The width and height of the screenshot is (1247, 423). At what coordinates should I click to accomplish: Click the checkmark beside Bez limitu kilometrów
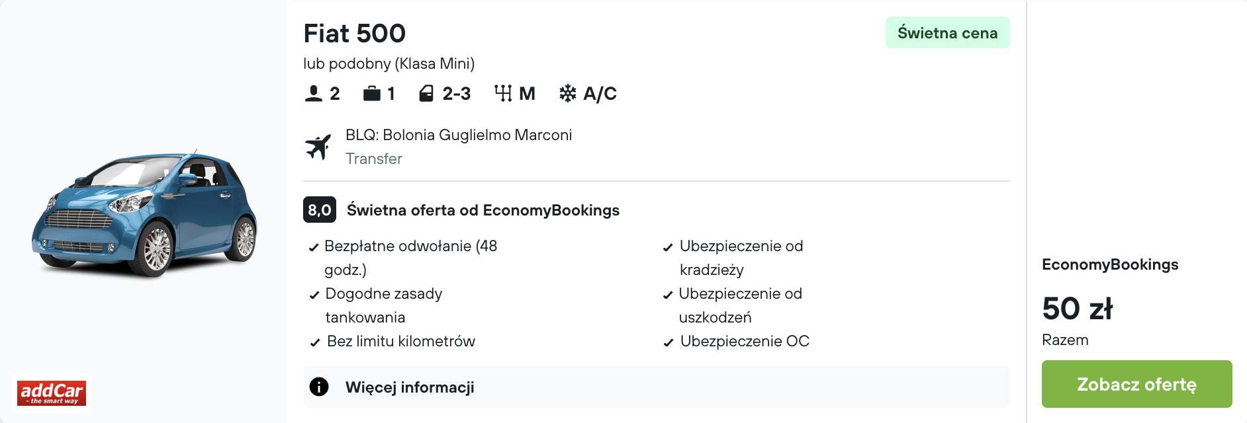pyautogui.click(x=315, y=342)
